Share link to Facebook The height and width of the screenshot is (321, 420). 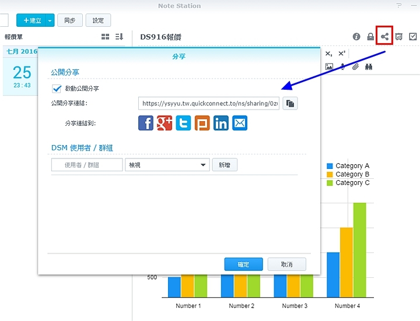click(x=146, y=123)
